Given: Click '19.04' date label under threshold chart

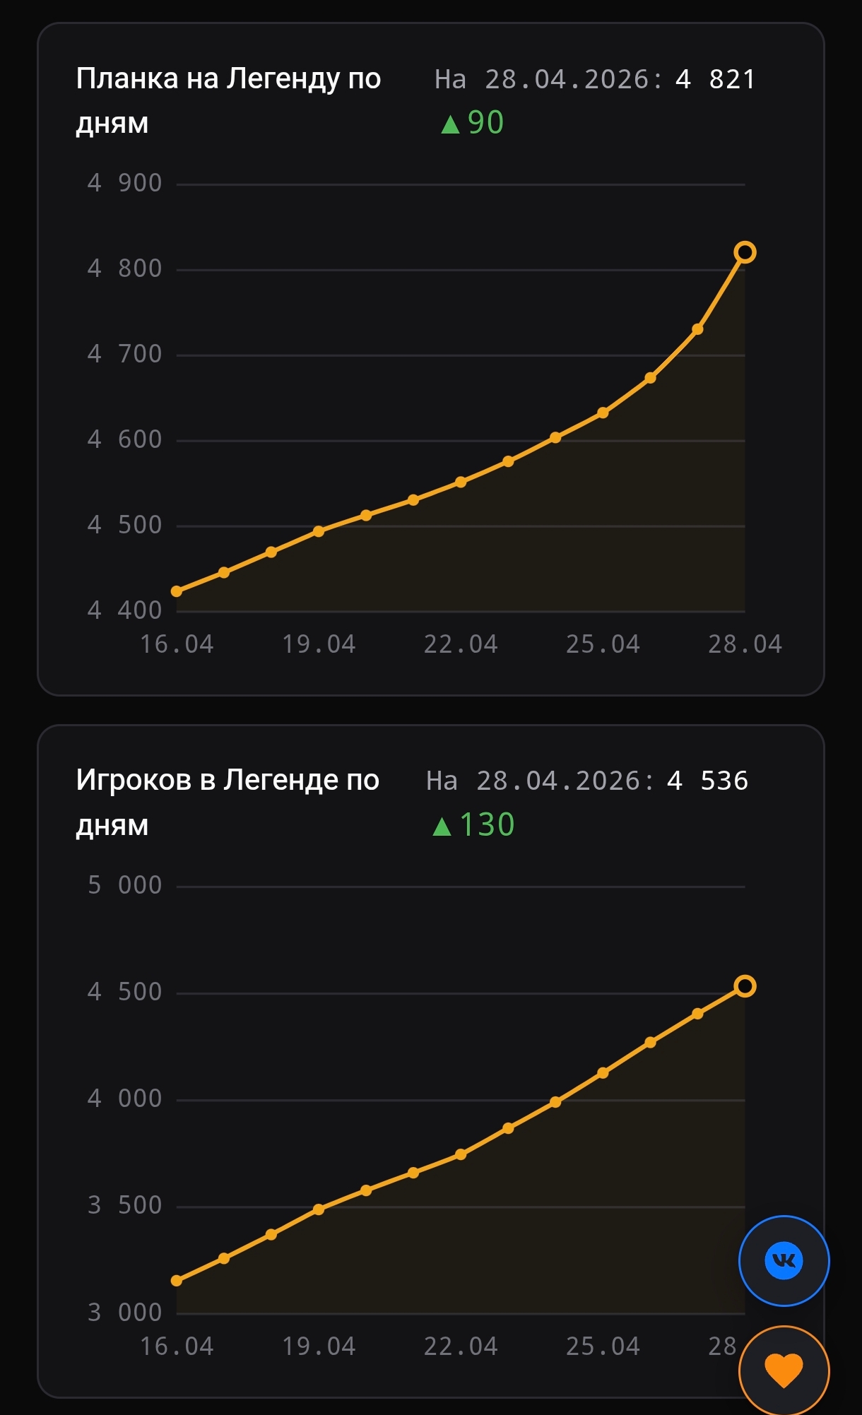Looking at the screenshot, I should pos(319,644).
